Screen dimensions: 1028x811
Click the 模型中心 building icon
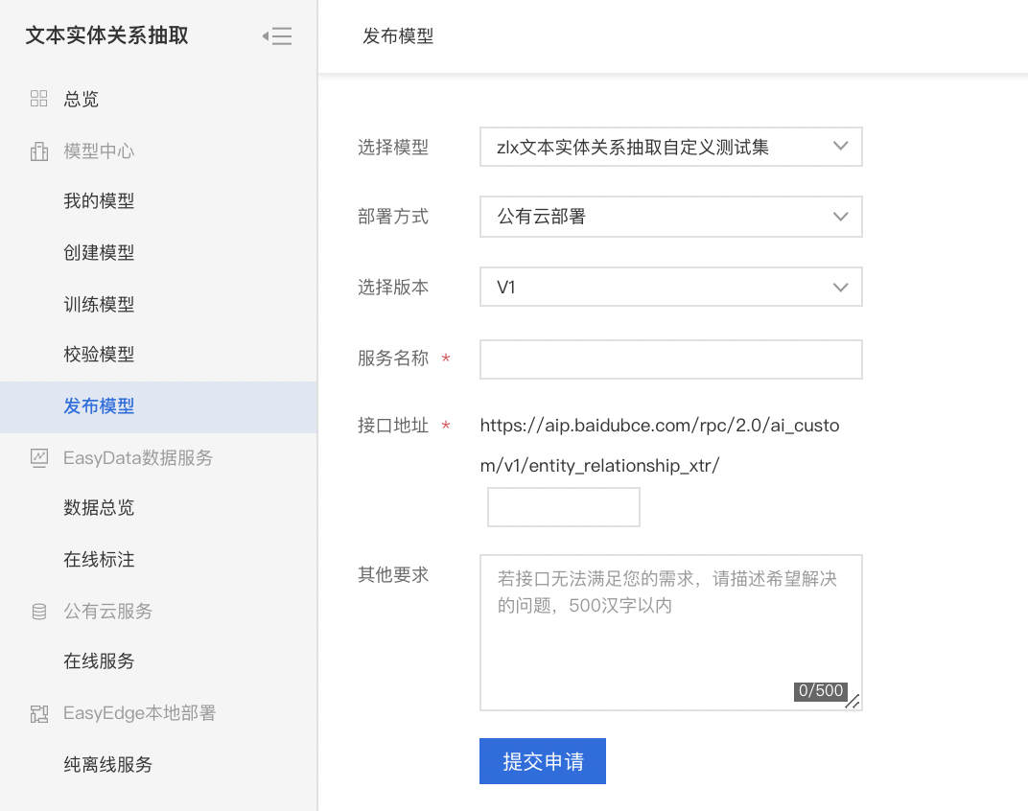point(38,151)
